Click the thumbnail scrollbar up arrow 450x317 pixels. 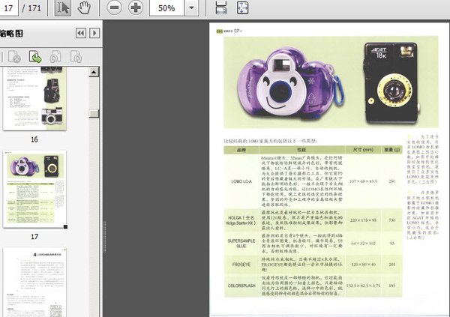pyautogui.click(x=94, y=72)
